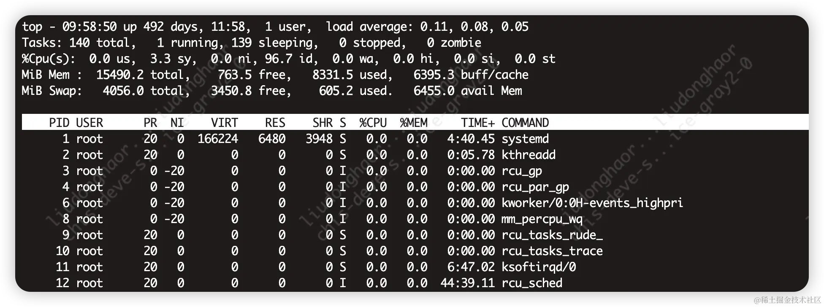Click the load average values
824x307 pixels.
tap(474, 27)
